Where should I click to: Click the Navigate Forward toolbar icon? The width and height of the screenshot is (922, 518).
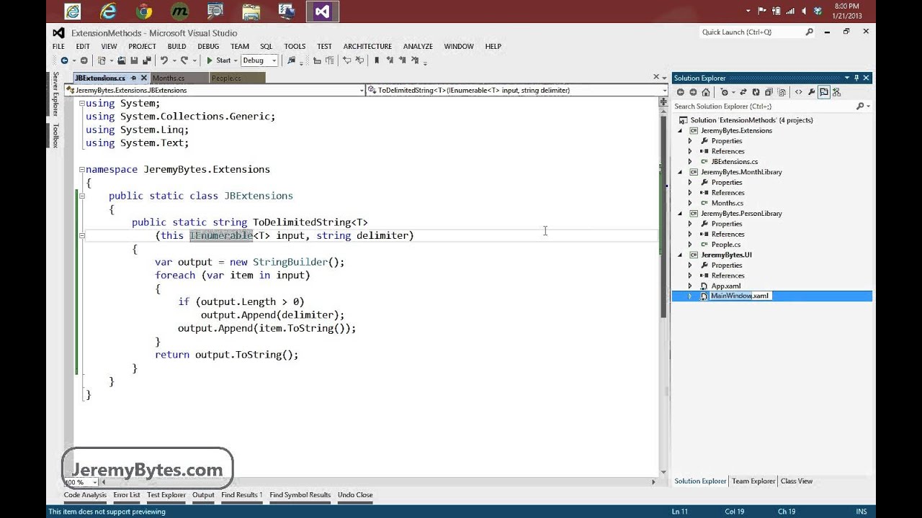pos(84,60)
